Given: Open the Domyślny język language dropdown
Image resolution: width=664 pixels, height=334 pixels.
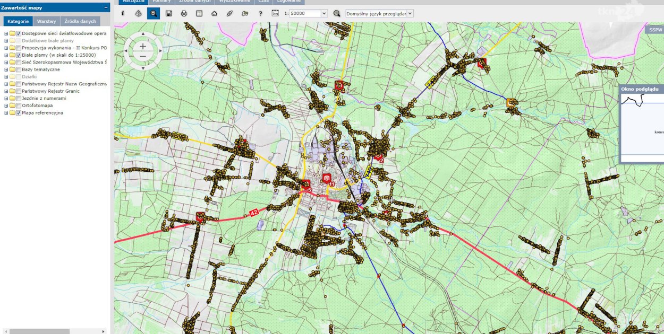Looking at the screenshot, I should pos(379,13).
